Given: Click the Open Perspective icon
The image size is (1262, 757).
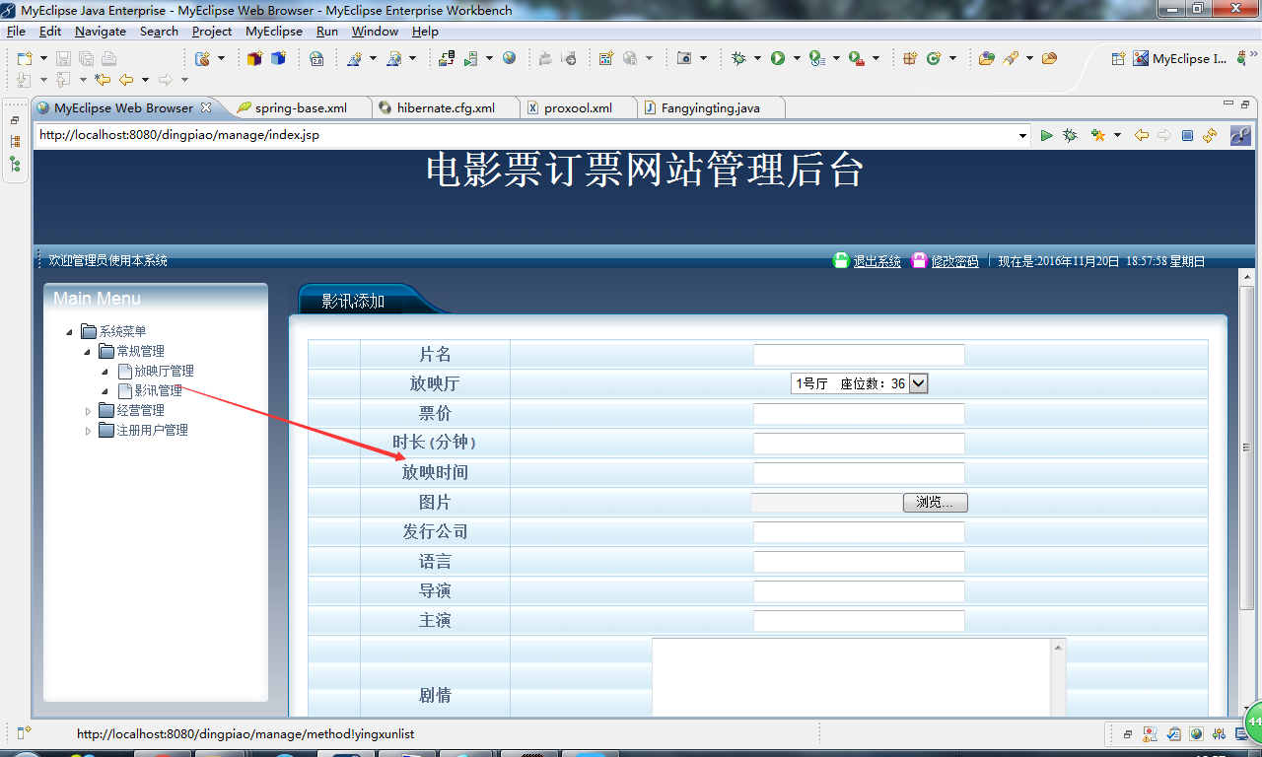Looking at the screenshot, I should pos(1118,59).
